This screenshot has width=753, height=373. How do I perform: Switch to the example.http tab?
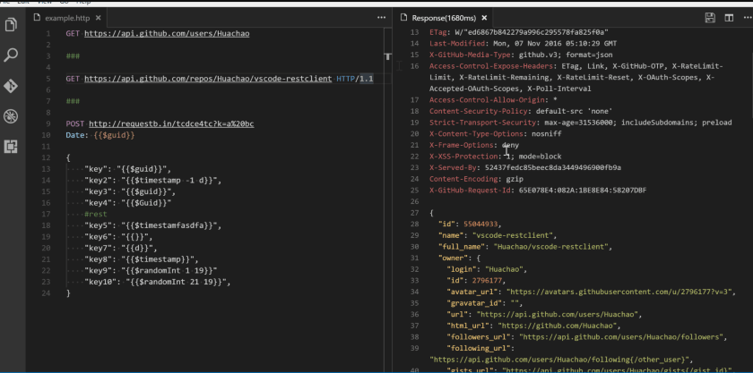coord(67,18)
